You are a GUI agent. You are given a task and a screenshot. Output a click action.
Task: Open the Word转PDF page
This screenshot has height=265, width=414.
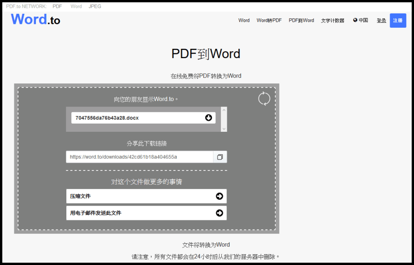[269, 20]
